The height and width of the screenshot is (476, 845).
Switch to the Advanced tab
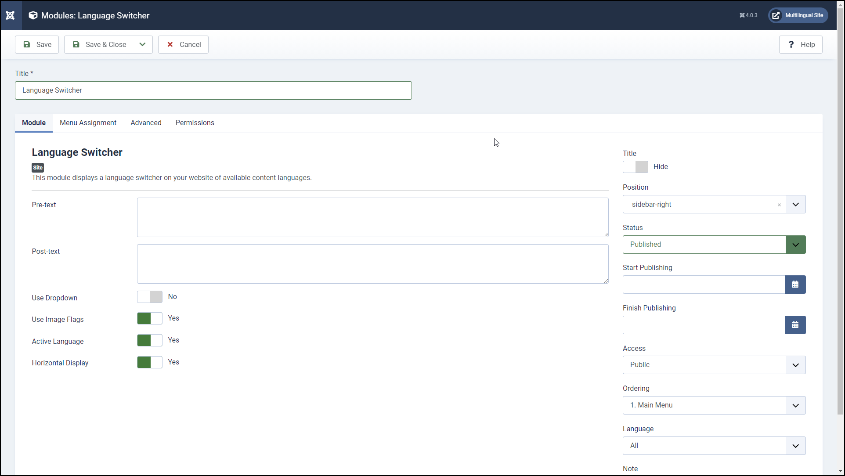click(x=146, y=123)
